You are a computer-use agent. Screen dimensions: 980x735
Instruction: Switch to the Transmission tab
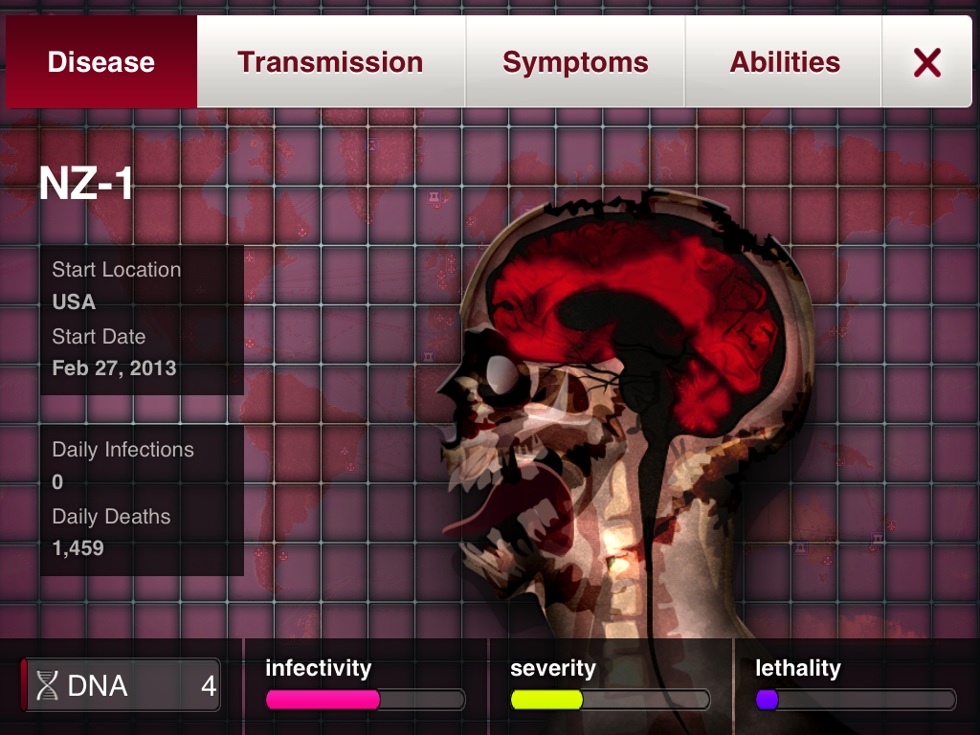pyautogui.click(x=330, y=61)
